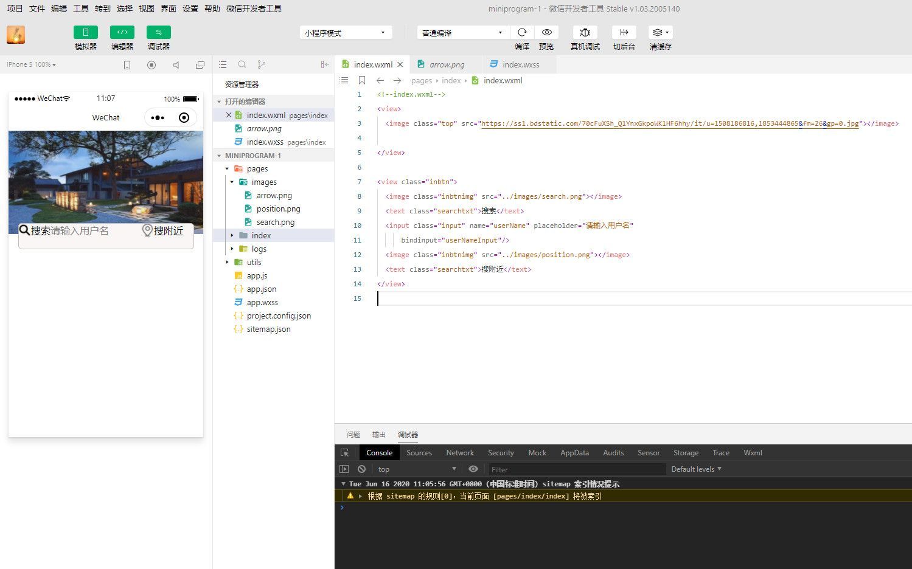Toggle the simulator panel (模拟器) button
Image resolution: width=912 pixels, height=569 pixels.
[x=86, y=32]
